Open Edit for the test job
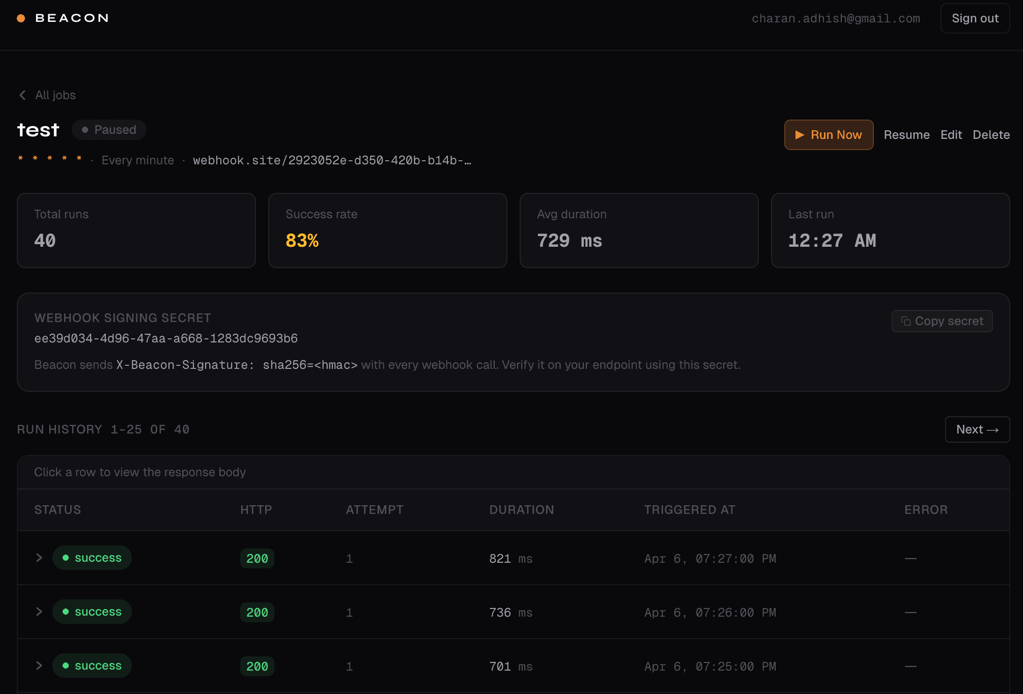Viewport: 1023px width, 694px height. tap(951, 135)
